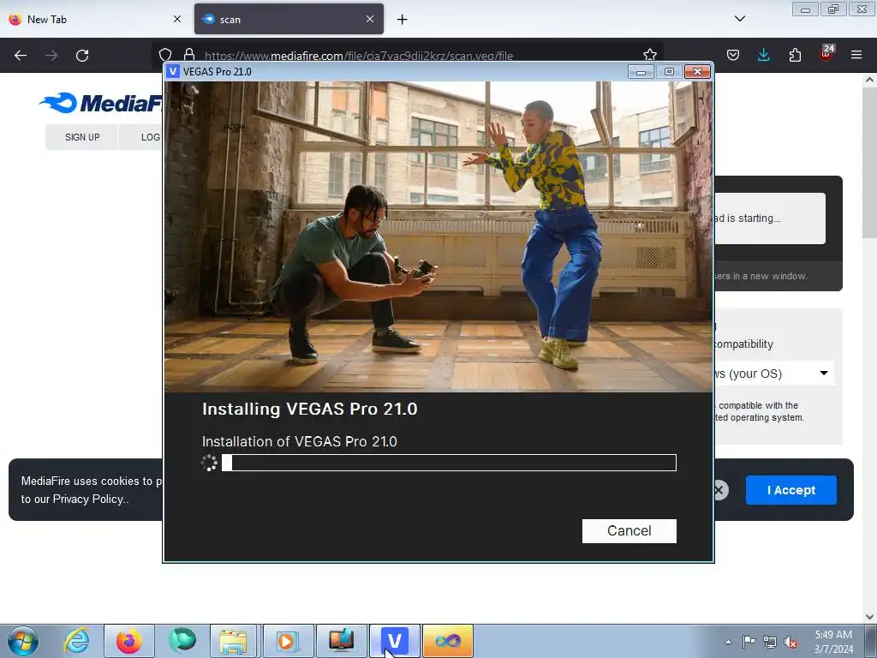877x658 pixels.
Task: Open Save to Pocket icon
Action: tap(733, 55)
